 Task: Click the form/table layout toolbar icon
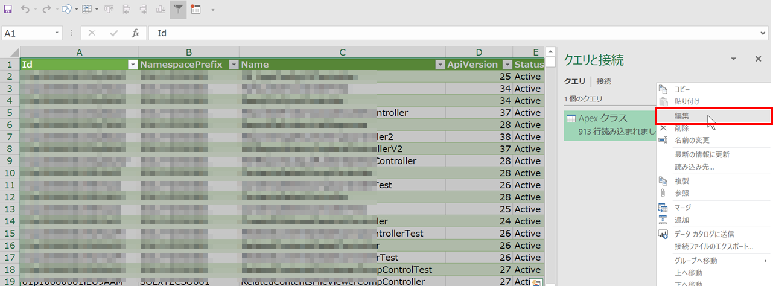point(86,10)
